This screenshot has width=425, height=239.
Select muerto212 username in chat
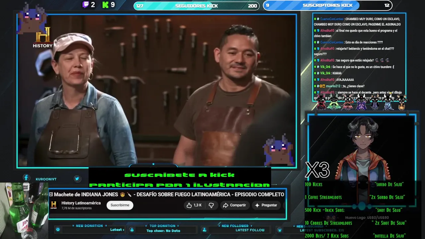tap(333, 86)
